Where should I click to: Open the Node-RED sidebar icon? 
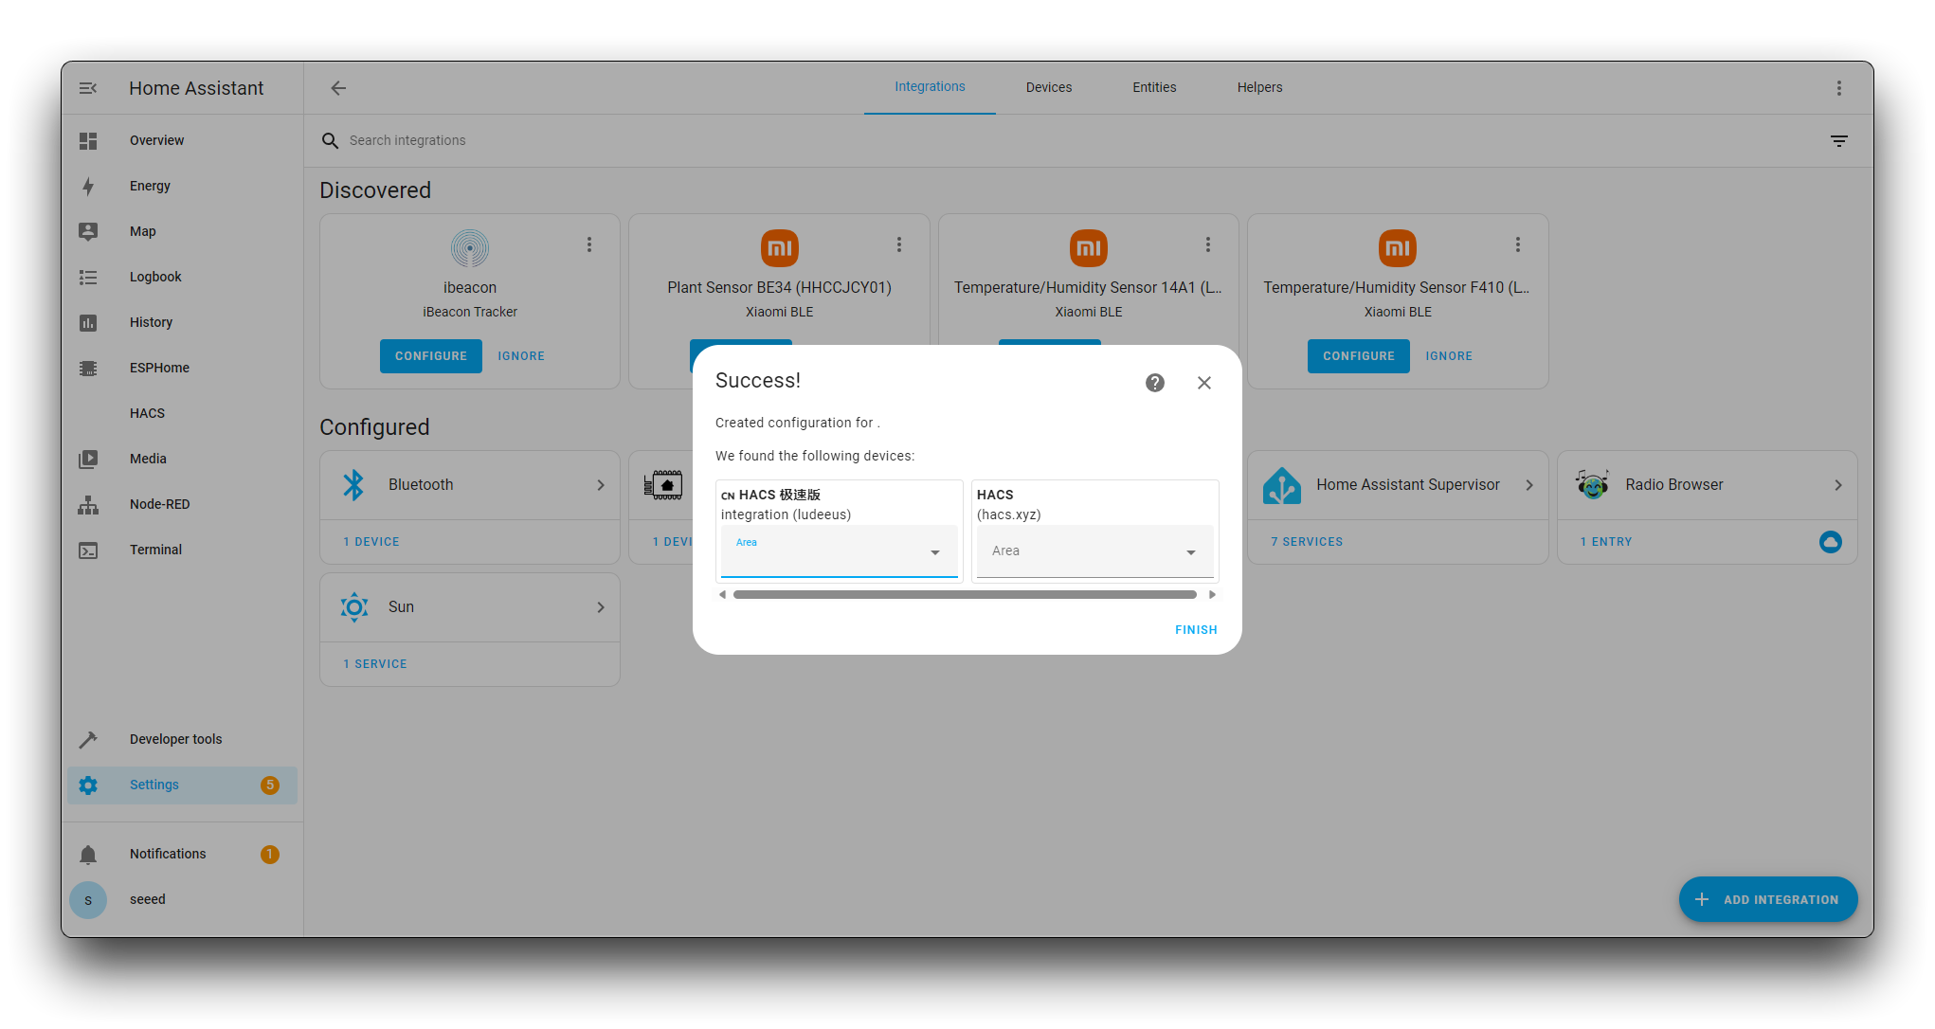(88, 504)
